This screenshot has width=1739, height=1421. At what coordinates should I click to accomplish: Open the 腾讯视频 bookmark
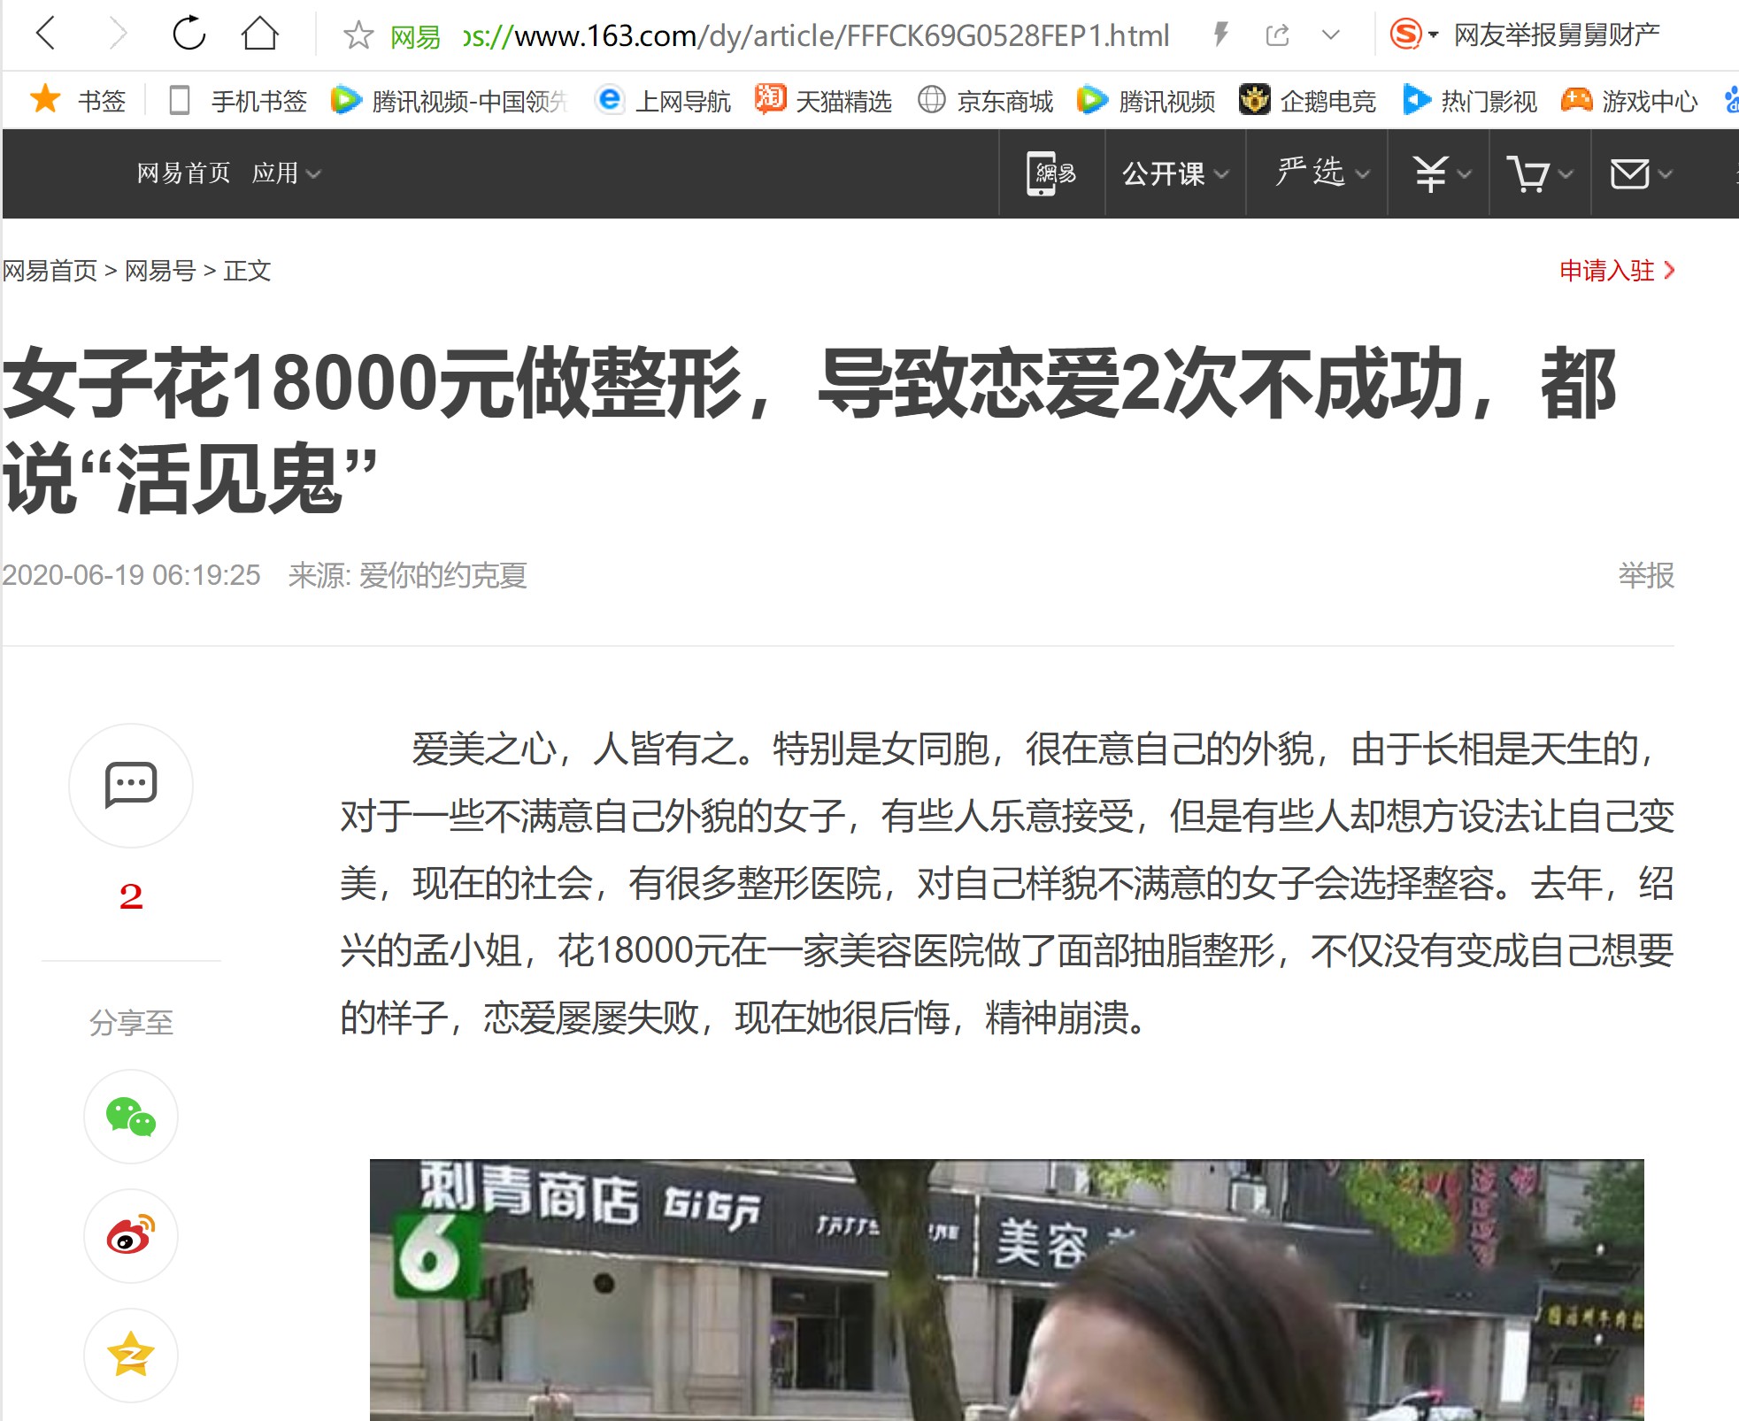coord(1146,100)
